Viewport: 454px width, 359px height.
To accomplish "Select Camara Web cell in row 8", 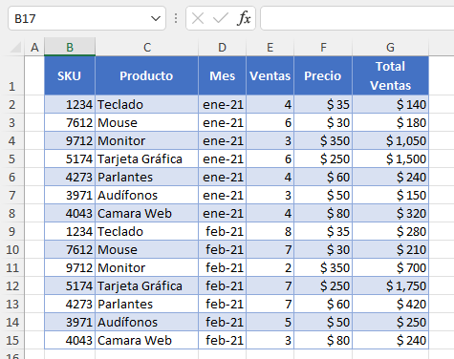I will tap(147, 213).
